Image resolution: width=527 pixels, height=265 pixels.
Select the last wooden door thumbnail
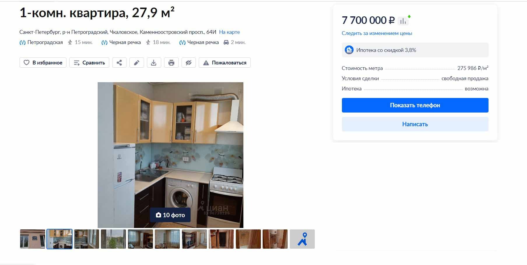(x=275, y=239)
